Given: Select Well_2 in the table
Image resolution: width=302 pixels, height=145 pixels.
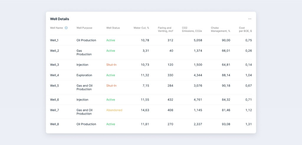Looking at the screenshot, I should [55, 51].
